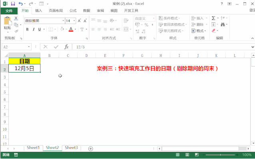Decrease decimal places
This screenshot has width=255, height=159.
pos(143,31)
